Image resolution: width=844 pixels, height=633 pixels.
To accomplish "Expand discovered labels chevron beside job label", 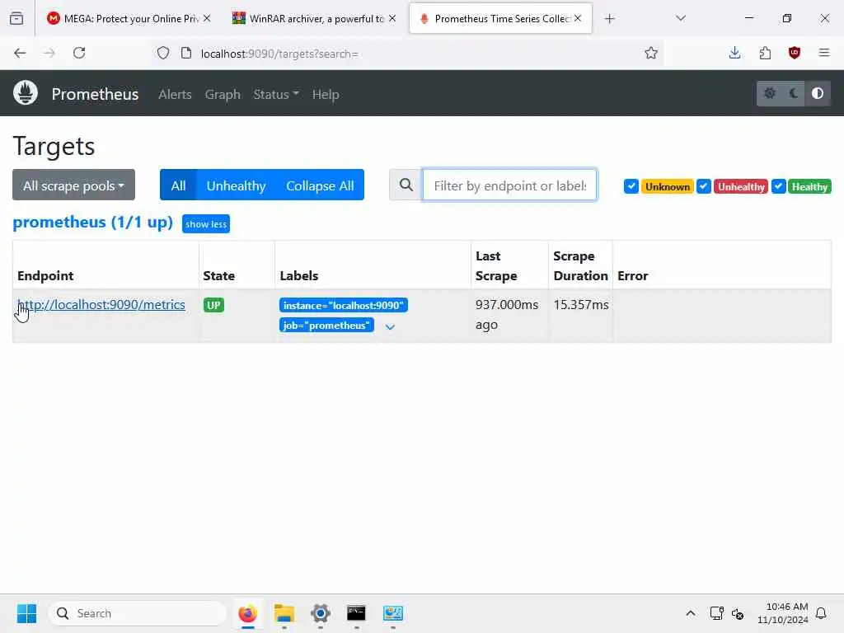I will [390, 326].
